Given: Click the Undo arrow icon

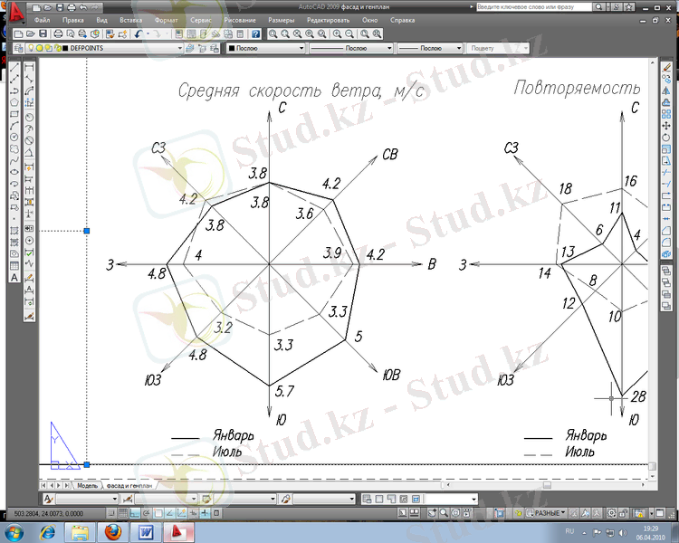Looking at the screenshot, I should pyautogui.click(x=138, y=33).
